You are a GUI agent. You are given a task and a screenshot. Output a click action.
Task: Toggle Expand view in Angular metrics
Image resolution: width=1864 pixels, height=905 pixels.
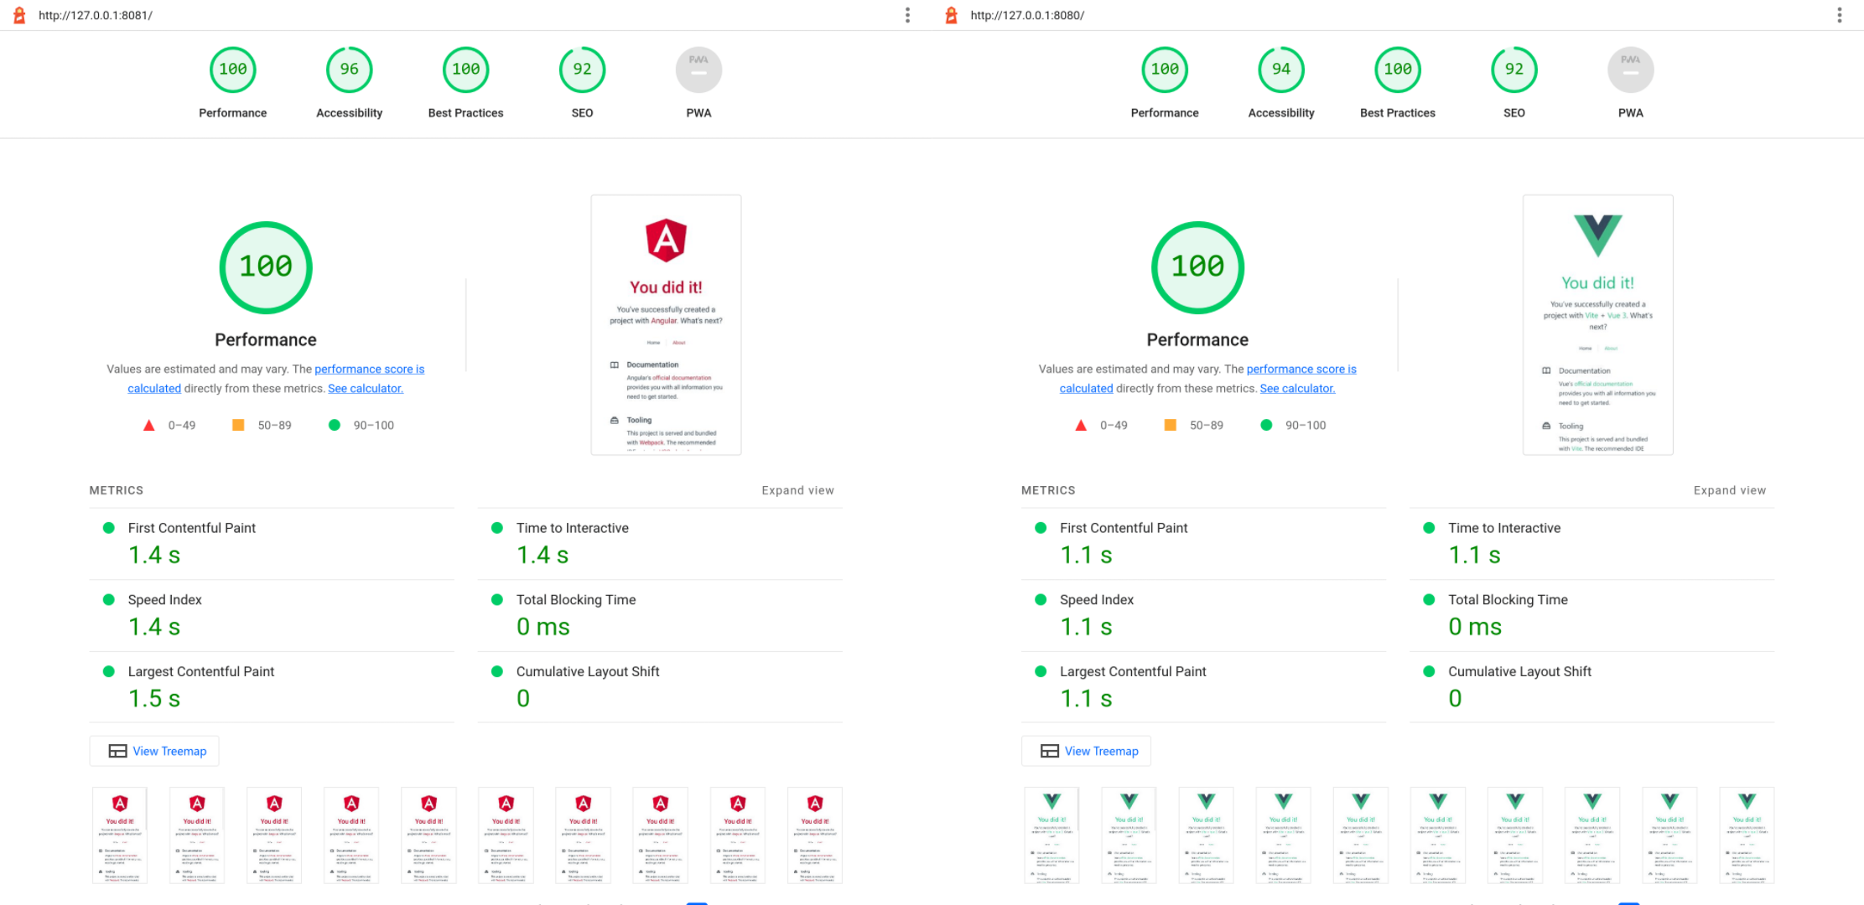click(797, 490)
